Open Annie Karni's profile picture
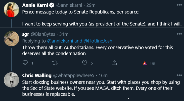The height and width of the screenshot is (101, 184). (x=11, y=9)
